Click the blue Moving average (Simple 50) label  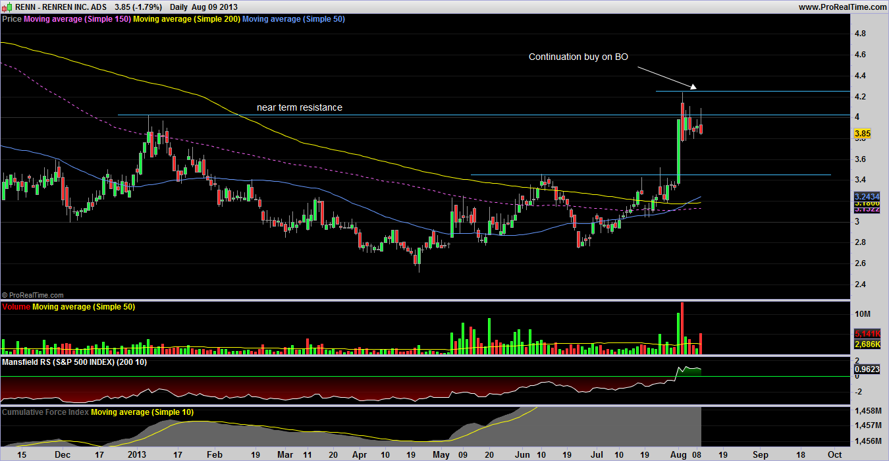[294, 19]
